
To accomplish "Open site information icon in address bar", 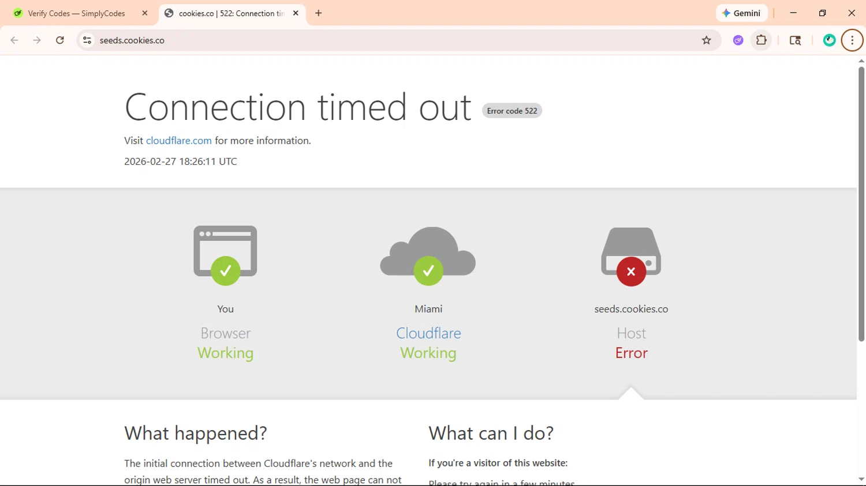I will coord(87,40).
